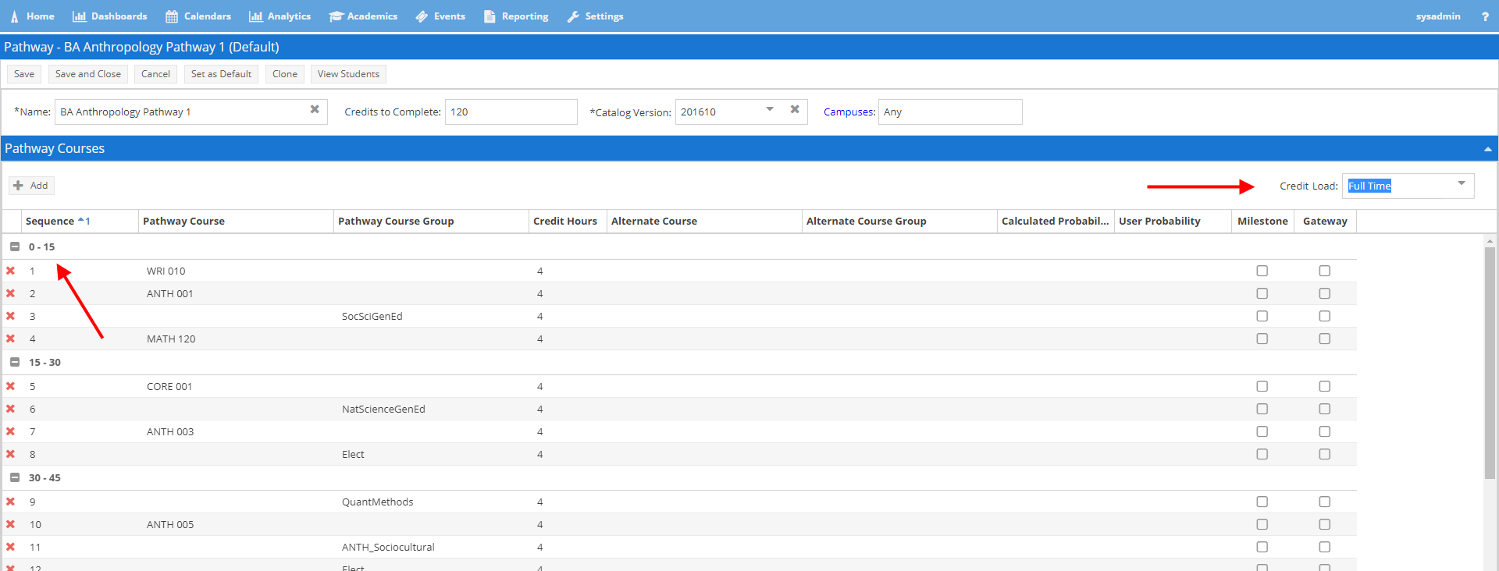Click the Events ticket icon
This screenshot has height=571, width=1499.
(422, 16)
